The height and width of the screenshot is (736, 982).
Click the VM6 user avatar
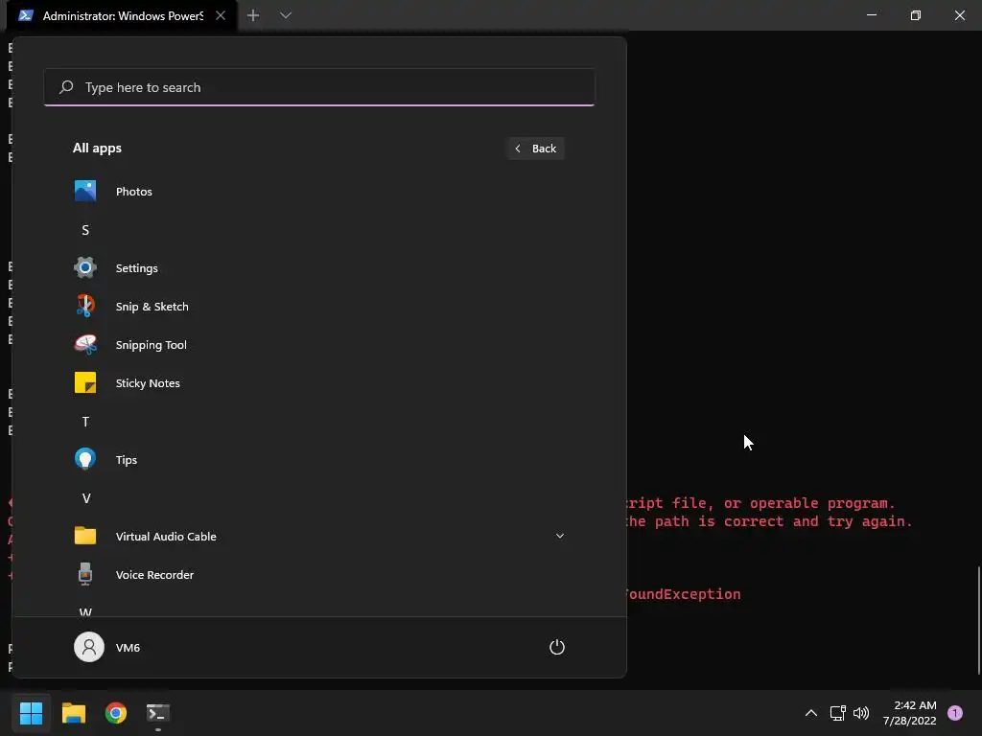(x=89, y=647)
